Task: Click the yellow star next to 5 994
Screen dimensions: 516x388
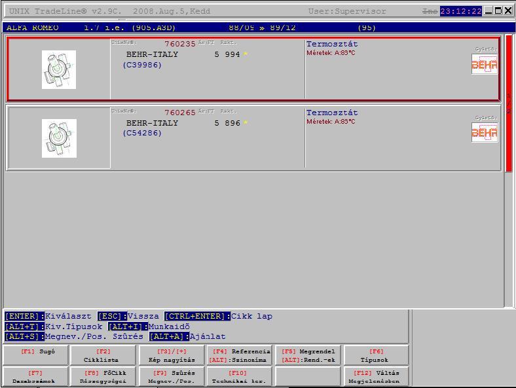Action: pos(246,54)
